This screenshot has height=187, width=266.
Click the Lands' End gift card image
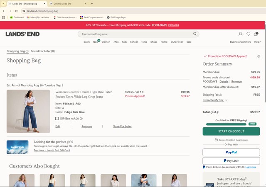(x=17, y=147)
